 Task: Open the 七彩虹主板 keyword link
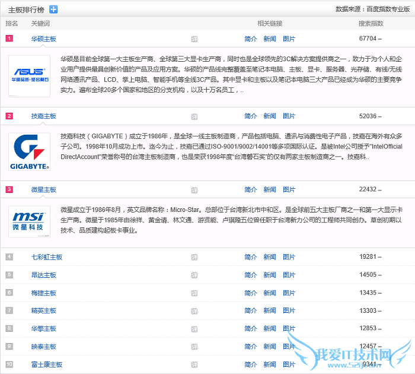[47, 257]
